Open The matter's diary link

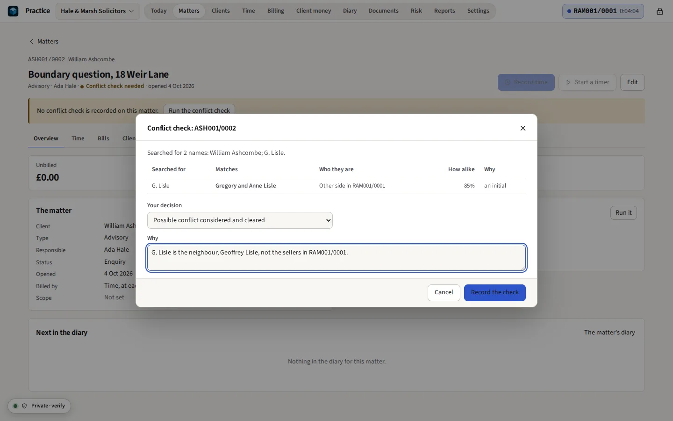click(x=609, y=333)
